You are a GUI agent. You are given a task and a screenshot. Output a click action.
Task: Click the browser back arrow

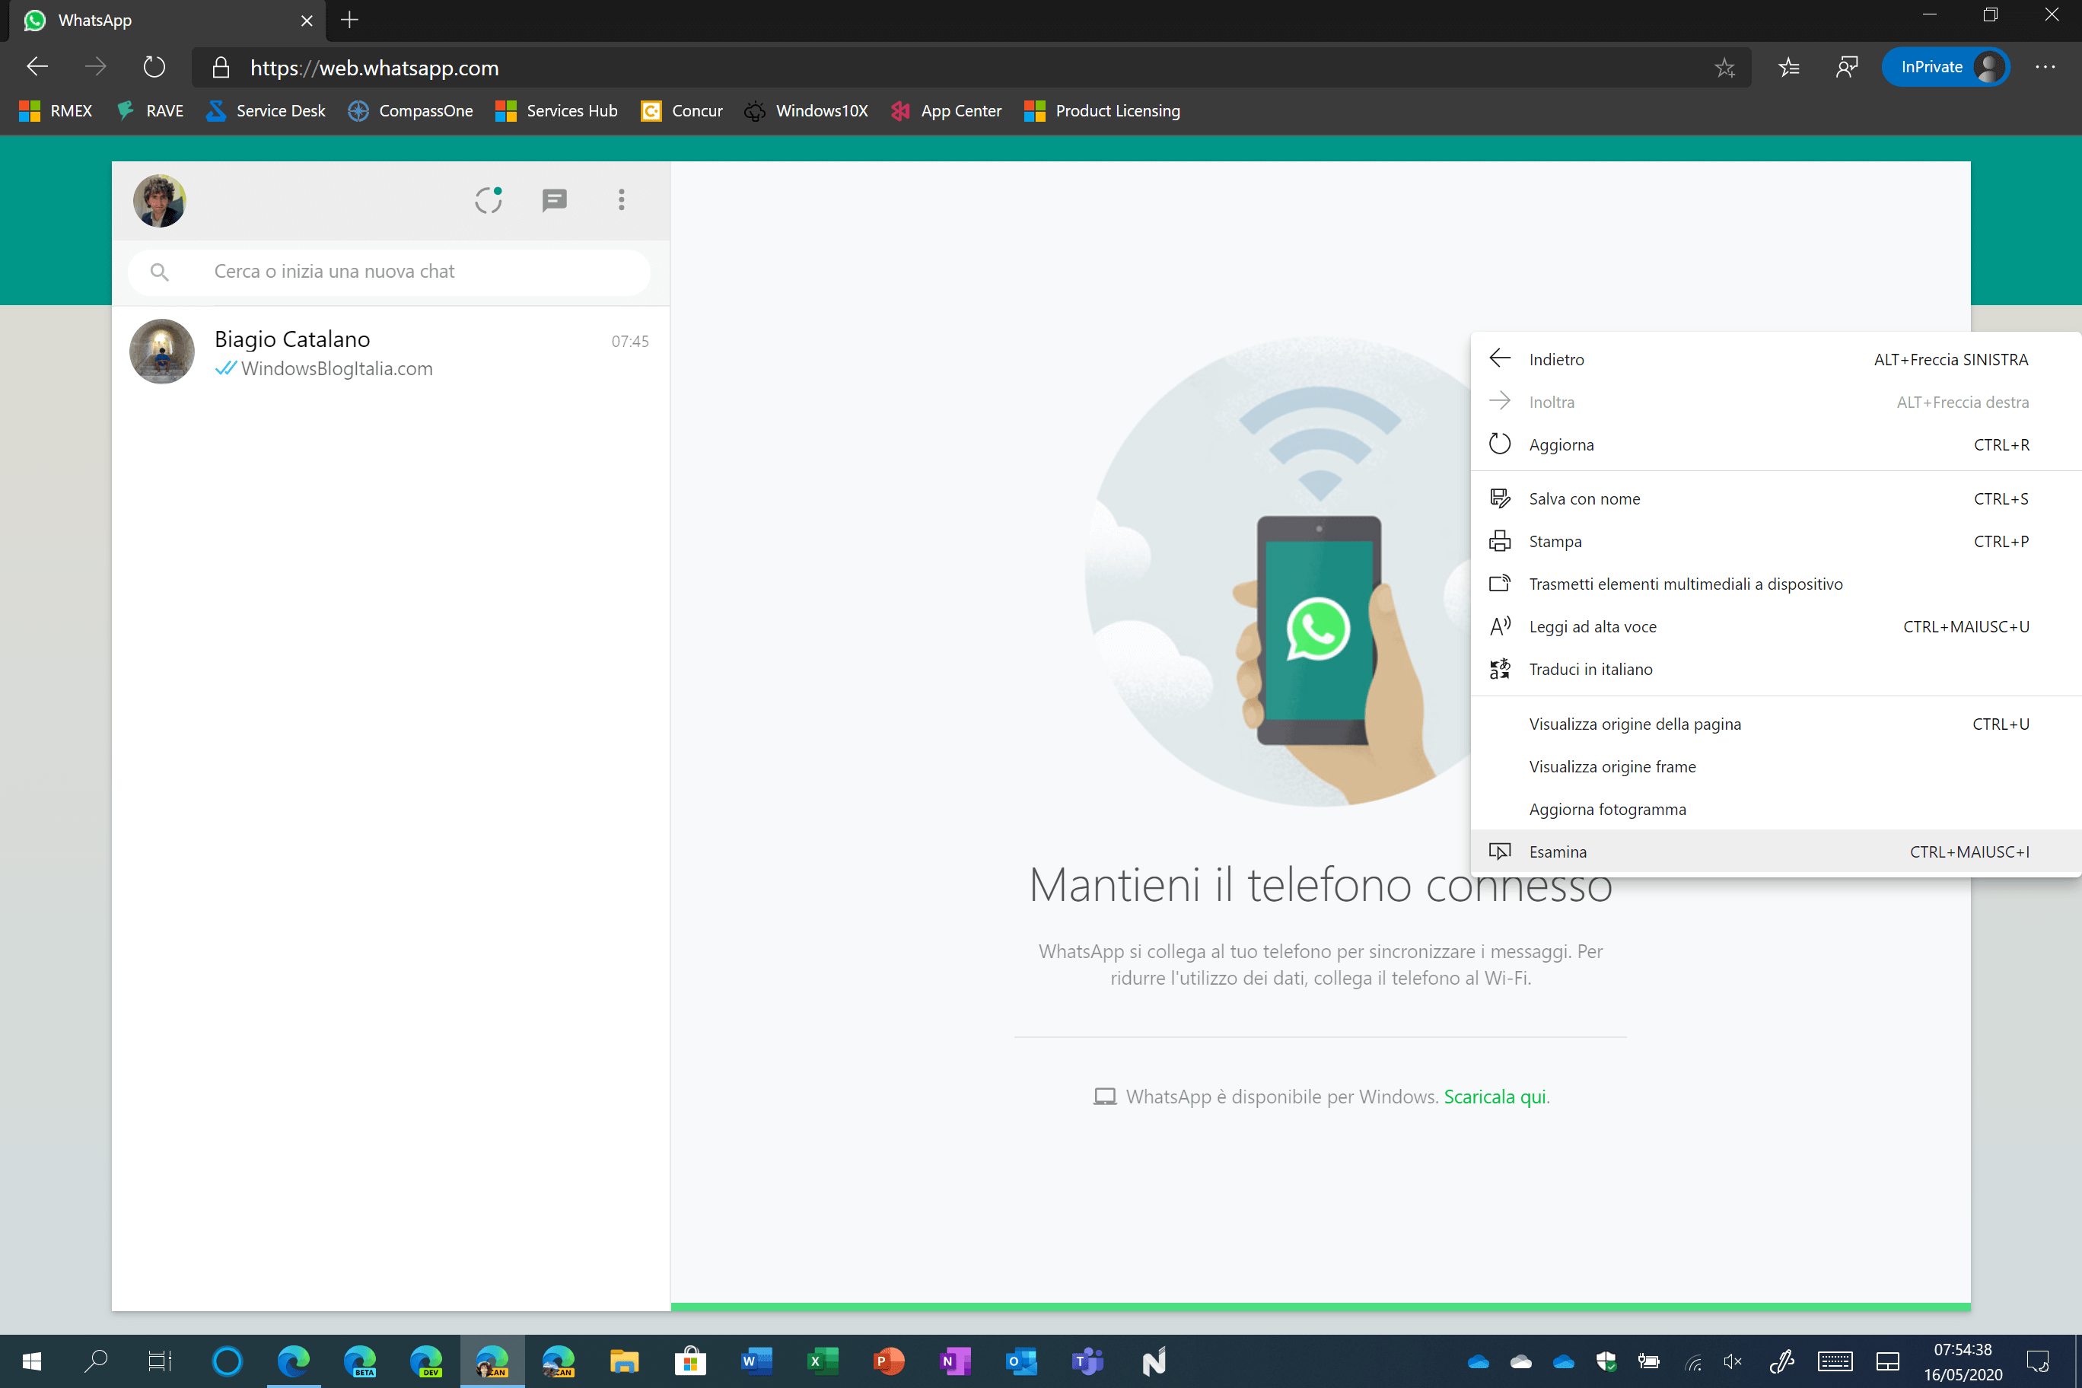coord(37,67)
